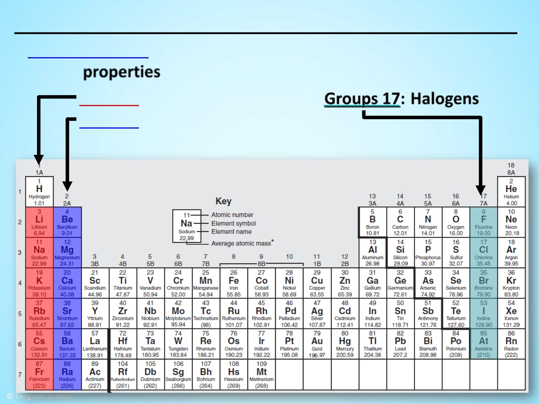Select the Barium element cell

[x=67, y=344]
